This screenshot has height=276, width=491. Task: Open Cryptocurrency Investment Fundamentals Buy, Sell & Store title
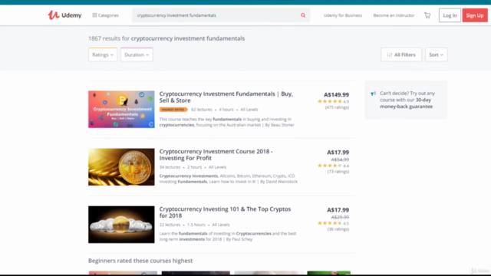point(226,97)
